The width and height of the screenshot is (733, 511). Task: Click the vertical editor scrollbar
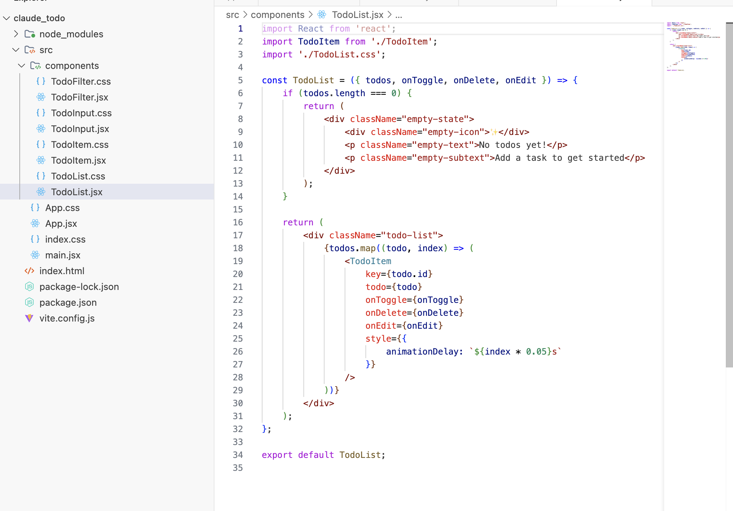coord(729,194)
